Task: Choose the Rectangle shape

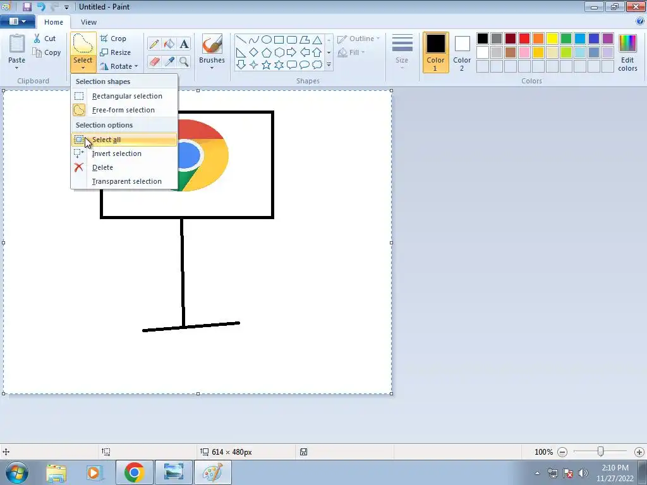Action: click(x=279, y=40)
